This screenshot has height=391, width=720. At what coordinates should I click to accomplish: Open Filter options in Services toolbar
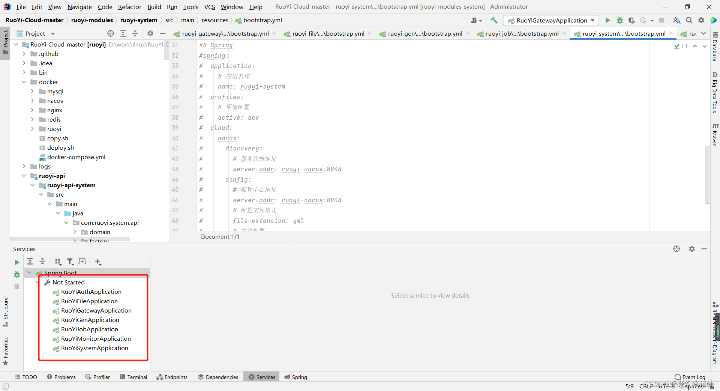coord(70,262)
